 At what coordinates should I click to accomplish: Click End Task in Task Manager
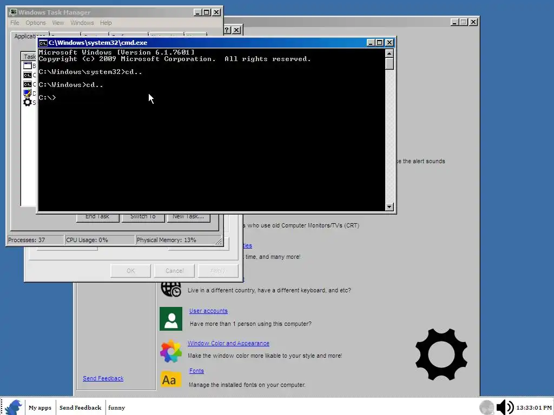click(x=97, y=217)
